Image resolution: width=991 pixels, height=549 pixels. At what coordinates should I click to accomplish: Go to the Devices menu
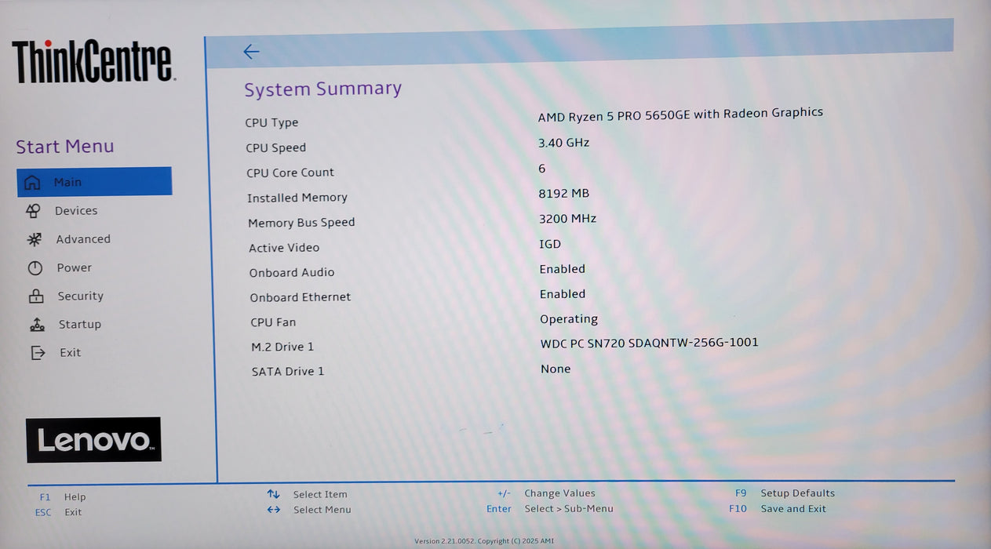(76, 211)
